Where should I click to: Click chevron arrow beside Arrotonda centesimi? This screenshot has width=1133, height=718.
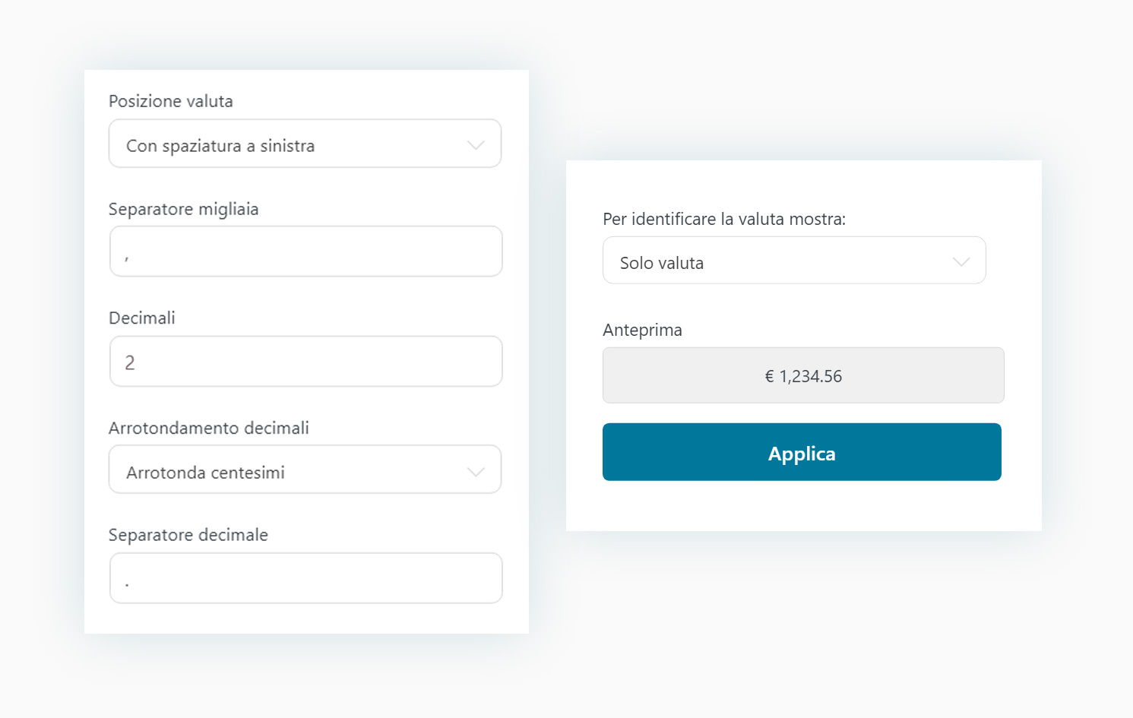(476, 472)
